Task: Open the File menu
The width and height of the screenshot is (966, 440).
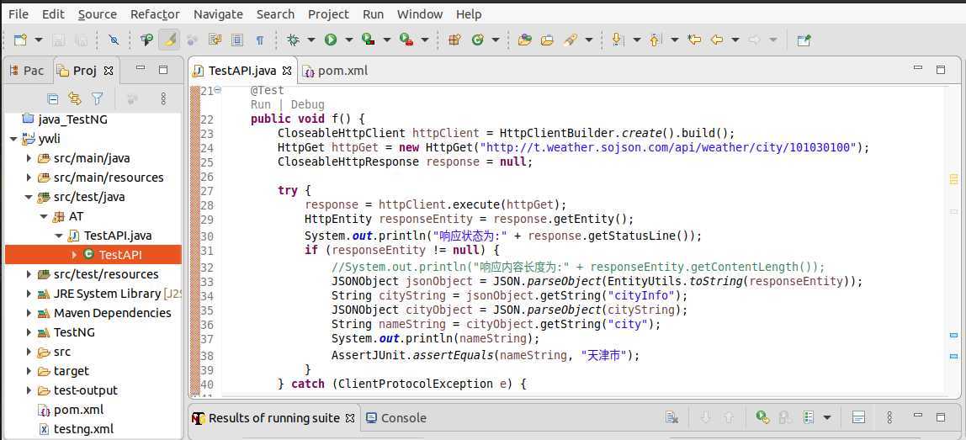Action: (x=19, y=14)
